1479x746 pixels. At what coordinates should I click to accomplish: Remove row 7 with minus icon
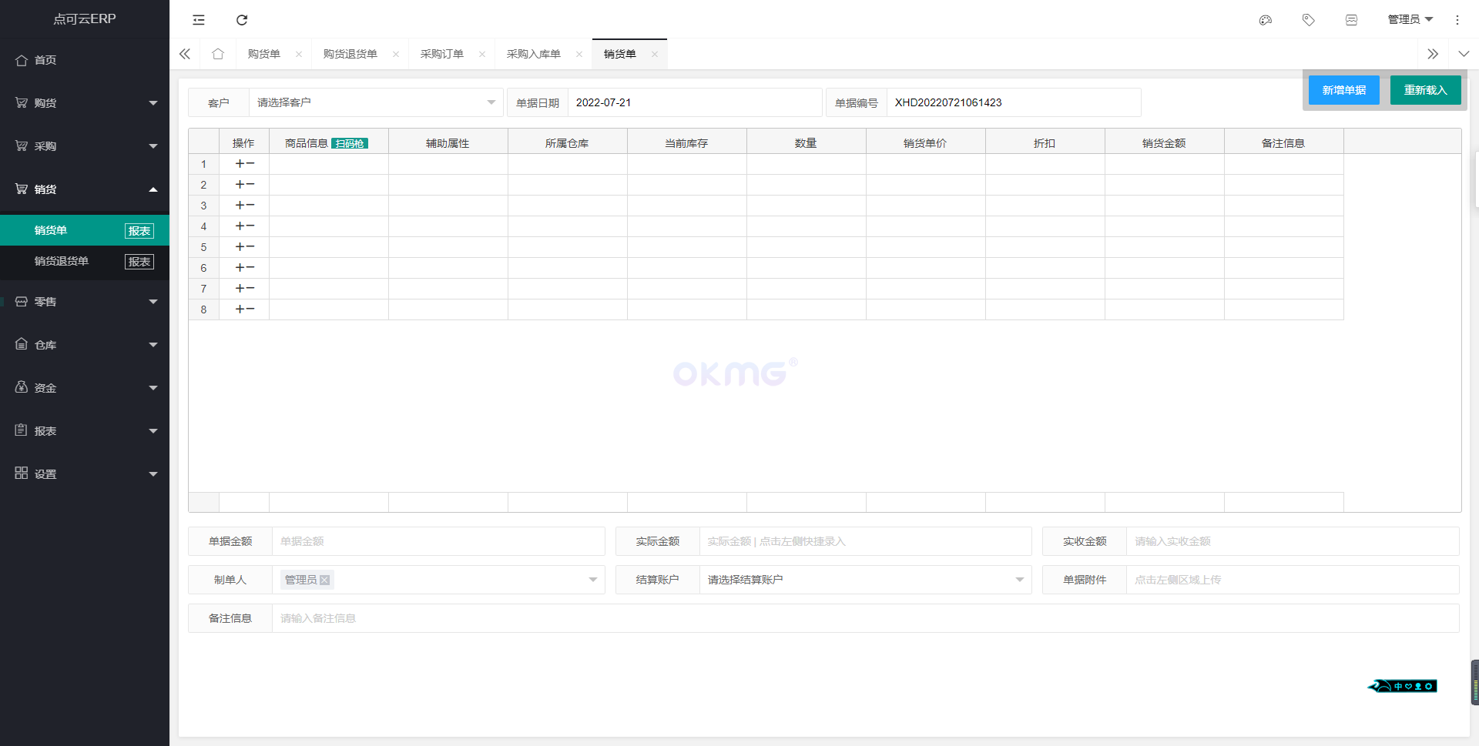coord(250,289)
